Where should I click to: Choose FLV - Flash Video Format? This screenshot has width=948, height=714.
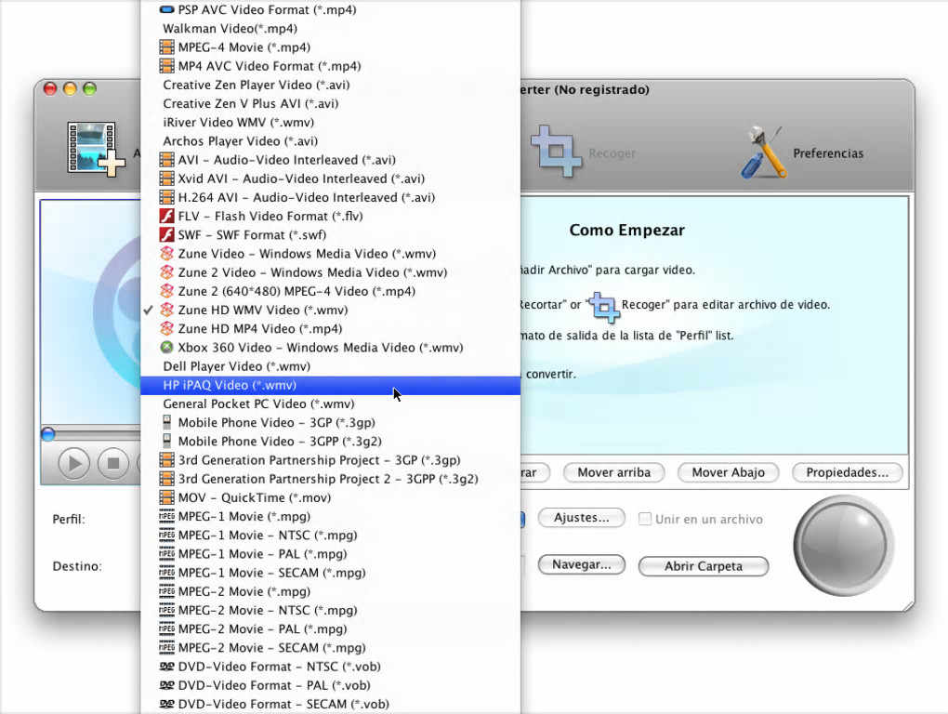330,216
